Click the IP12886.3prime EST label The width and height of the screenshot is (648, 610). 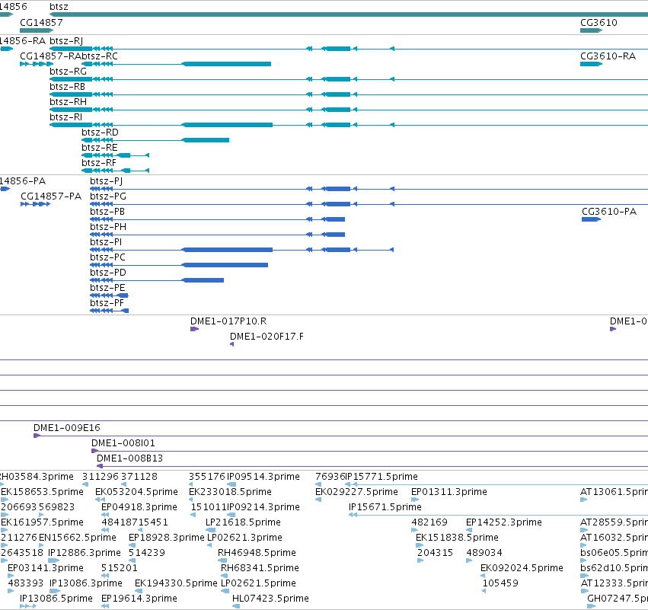(85, 553)
